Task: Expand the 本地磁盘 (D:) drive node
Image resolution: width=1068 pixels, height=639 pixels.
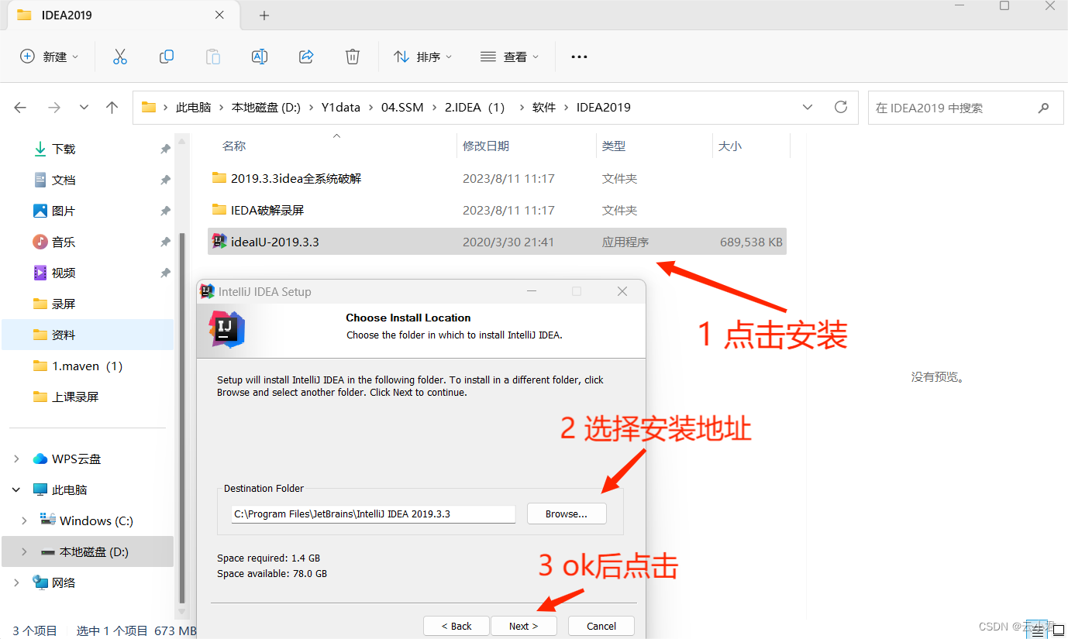Action: [24, 551]
